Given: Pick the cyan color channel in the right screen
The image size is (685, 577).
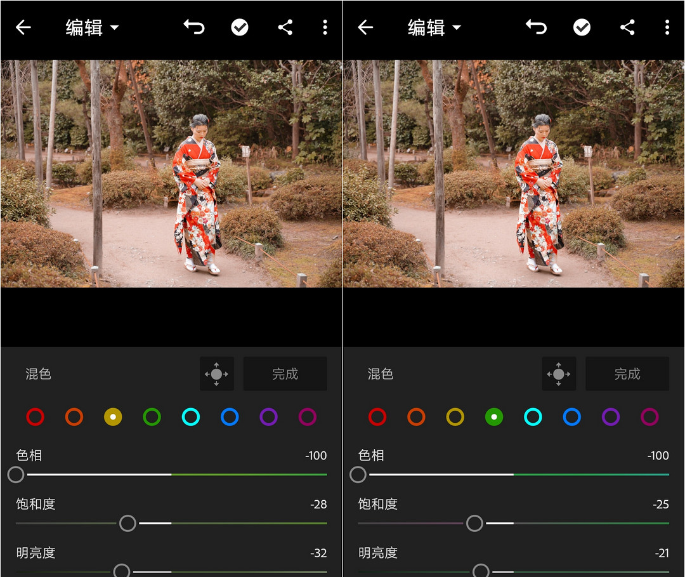Looking at the screenshot, I should point(533,417).
